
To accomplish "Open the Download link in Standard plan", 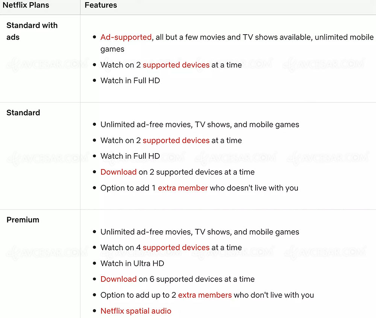I will [118, 172].
